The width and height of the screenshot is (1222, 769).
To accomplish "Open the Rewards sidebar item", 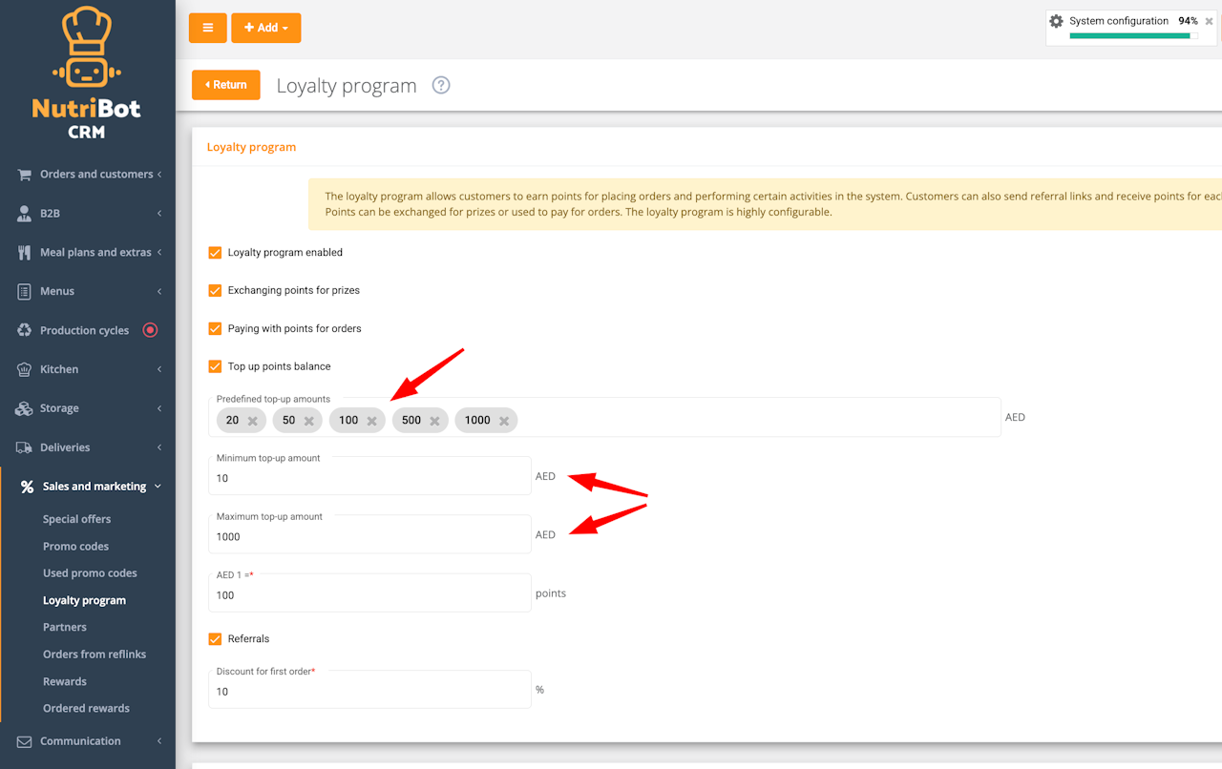I will (x=65, y=681).
